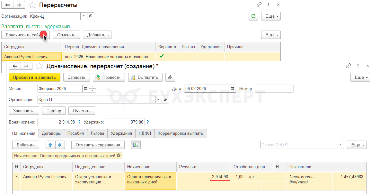
Task: Click Доначислить сейчас button
Action: pyautogui.click(x=26, y=35)
